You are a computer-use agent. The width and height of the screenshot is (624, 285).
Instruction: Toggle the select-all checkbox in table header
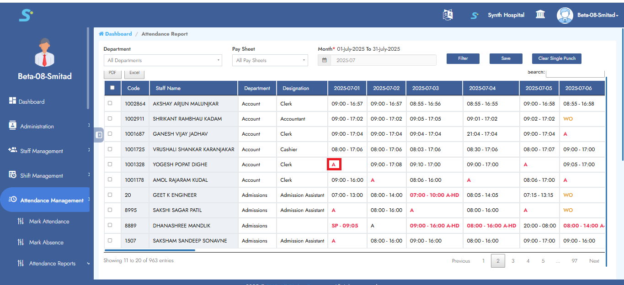coord(112,88)
